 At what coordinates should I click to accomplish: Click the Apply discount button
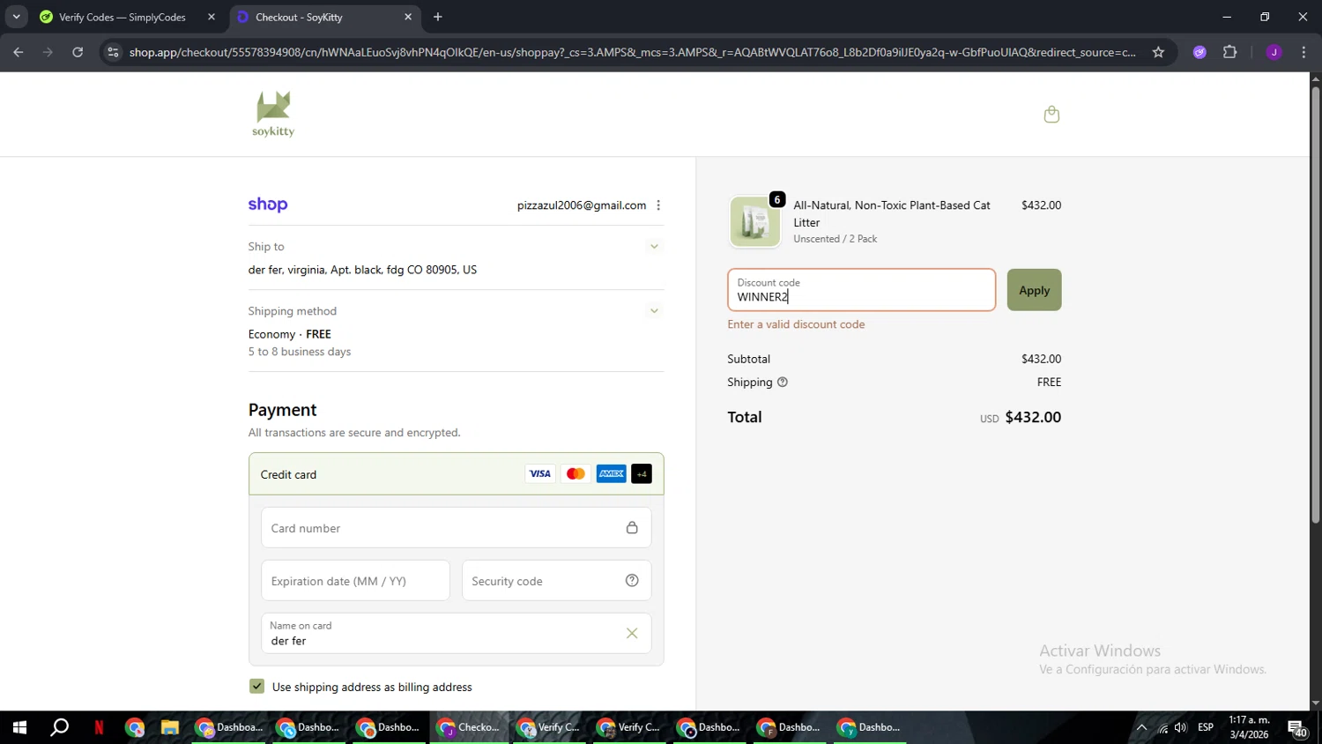pos(1034,290)
